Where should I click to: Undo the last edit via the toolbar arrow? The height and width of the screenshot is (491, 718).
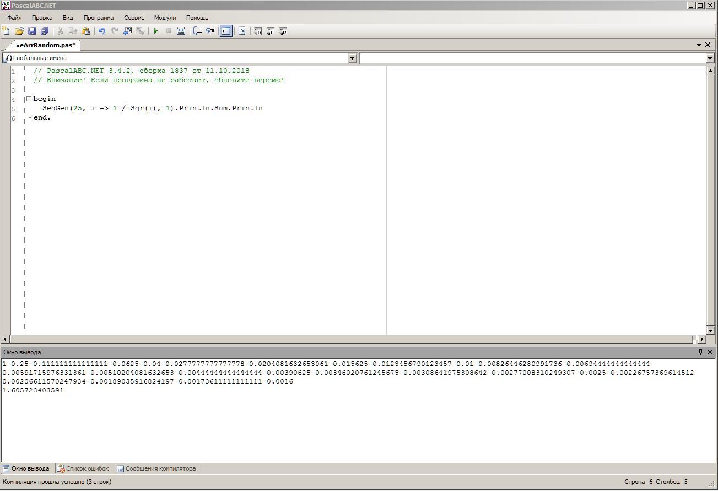(x=101, y=31)
